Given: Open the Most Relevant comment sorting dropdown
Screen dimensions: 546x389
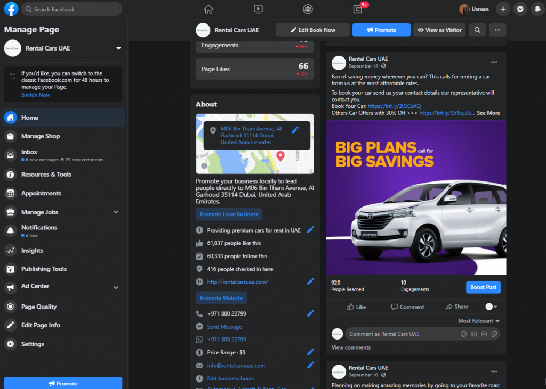Looking at the screenshot, I should click(479, 321).
